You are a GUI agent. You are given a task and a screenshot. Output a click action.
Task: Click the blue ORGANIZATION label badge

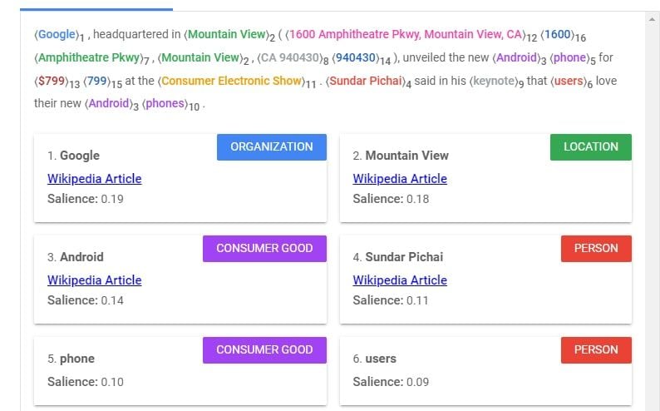[272, 147]
